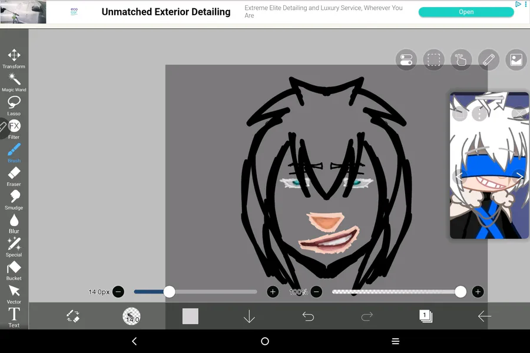Pick the Smudge tool

(x=14, y=200)
